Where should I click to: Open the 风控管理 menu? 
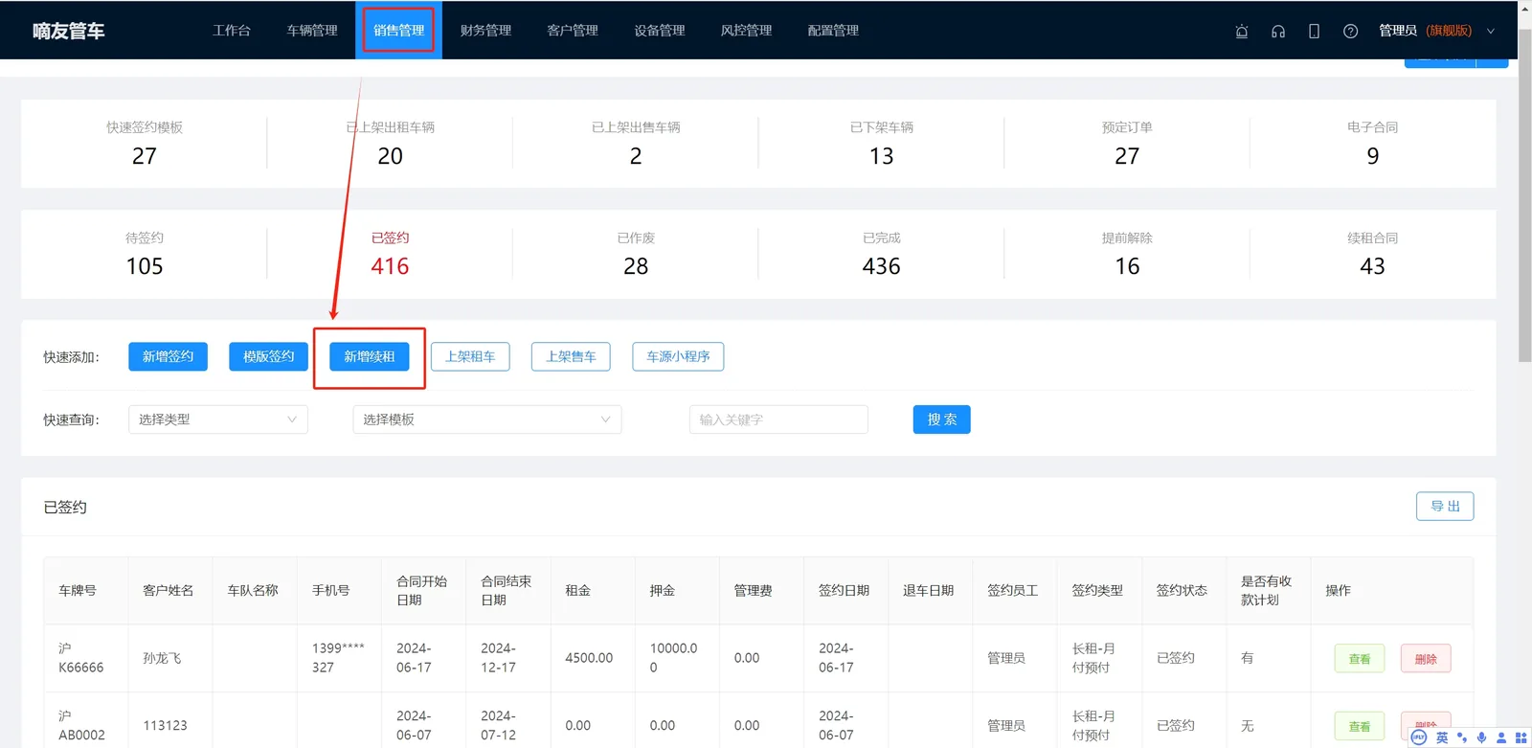pyautogui.click(x=746, y=31)
